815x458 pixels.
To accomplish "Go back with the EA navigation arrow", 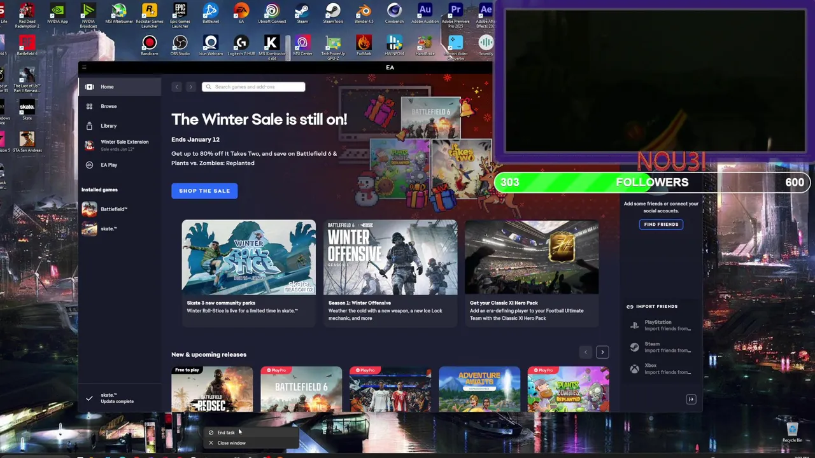I will 176,87.
